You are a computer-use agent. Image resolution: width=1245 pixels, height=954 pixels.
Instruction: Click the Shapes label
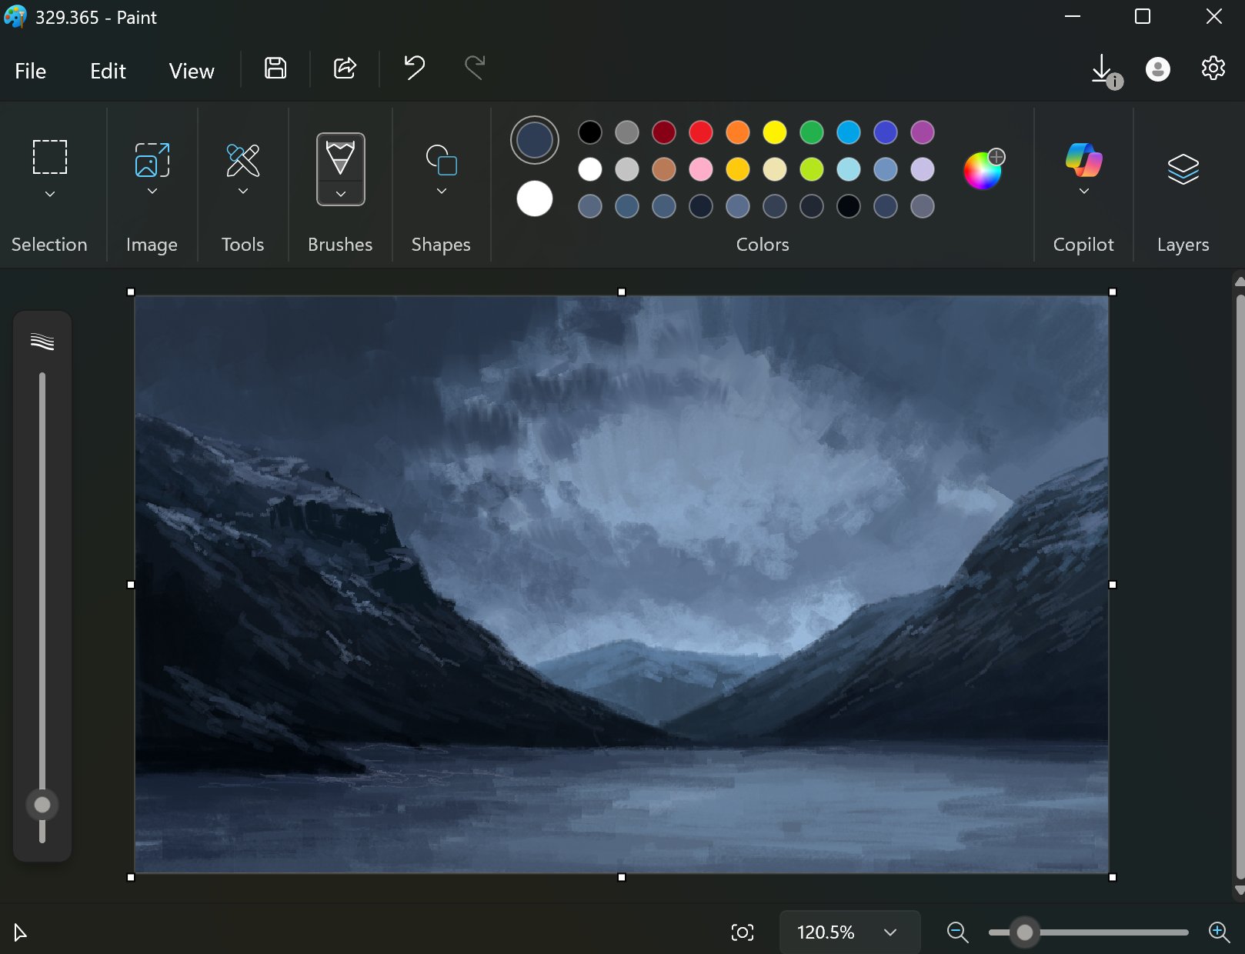tap(441, 245)
